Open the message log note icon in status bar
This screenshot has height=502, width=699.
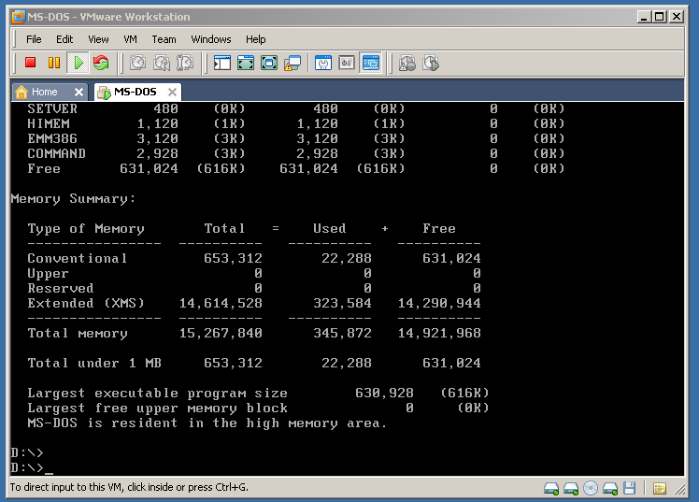tap(660, 489)
